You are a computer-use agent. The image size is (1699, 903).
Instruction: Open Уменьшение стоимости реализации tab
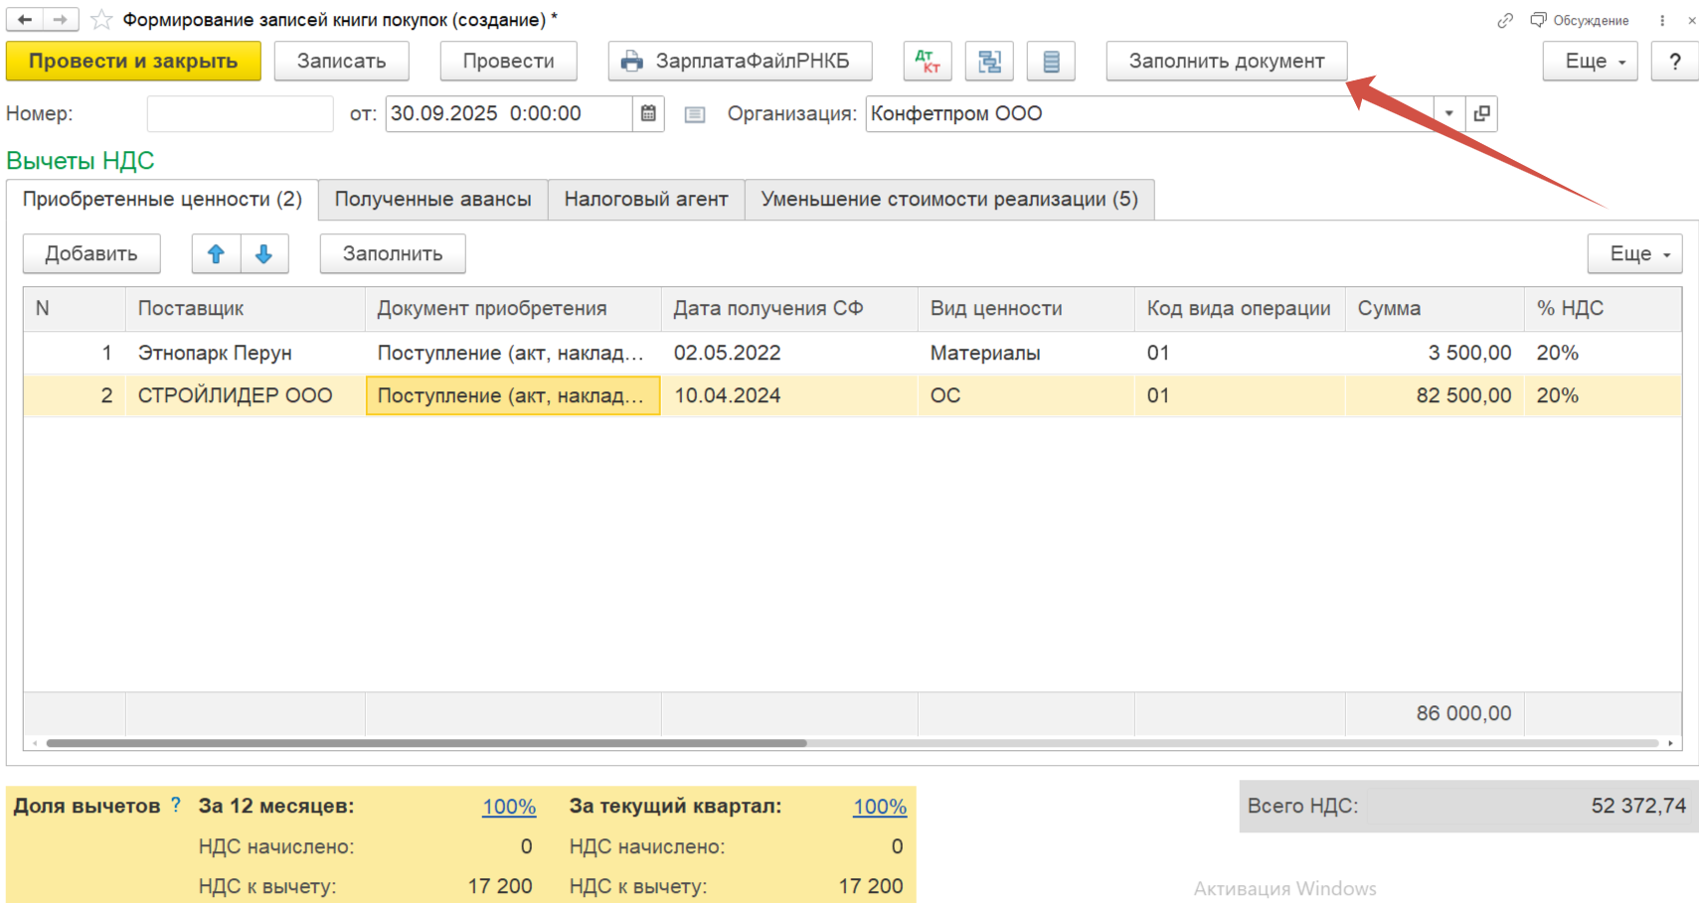(948, 200)
